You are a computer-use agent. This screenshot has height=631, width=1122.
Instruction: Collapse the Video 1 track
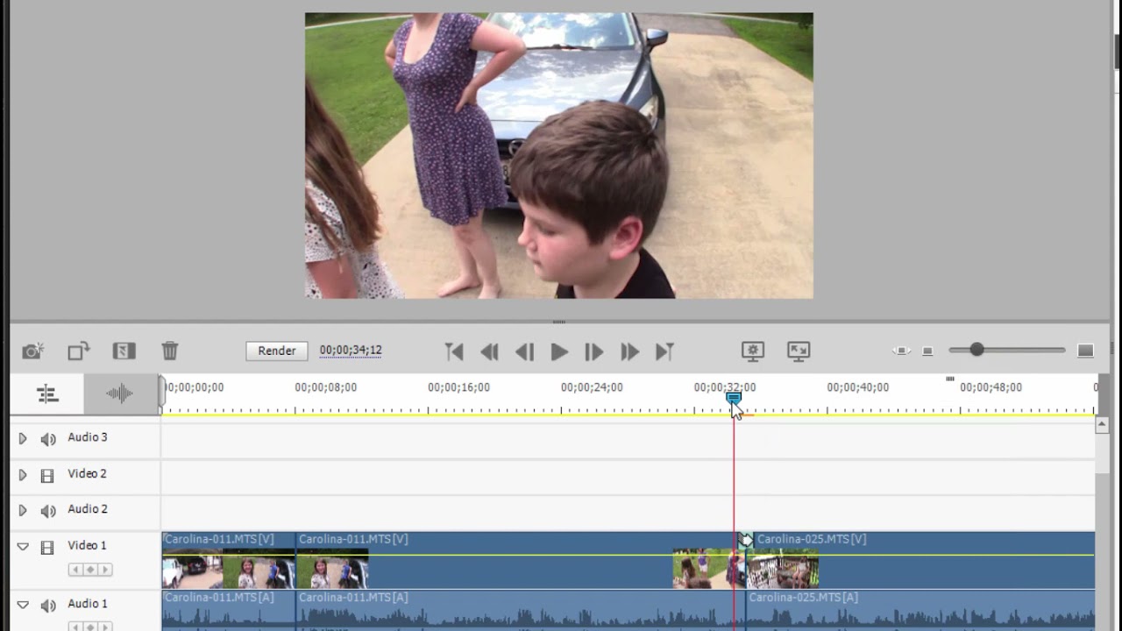pos(23,547)
